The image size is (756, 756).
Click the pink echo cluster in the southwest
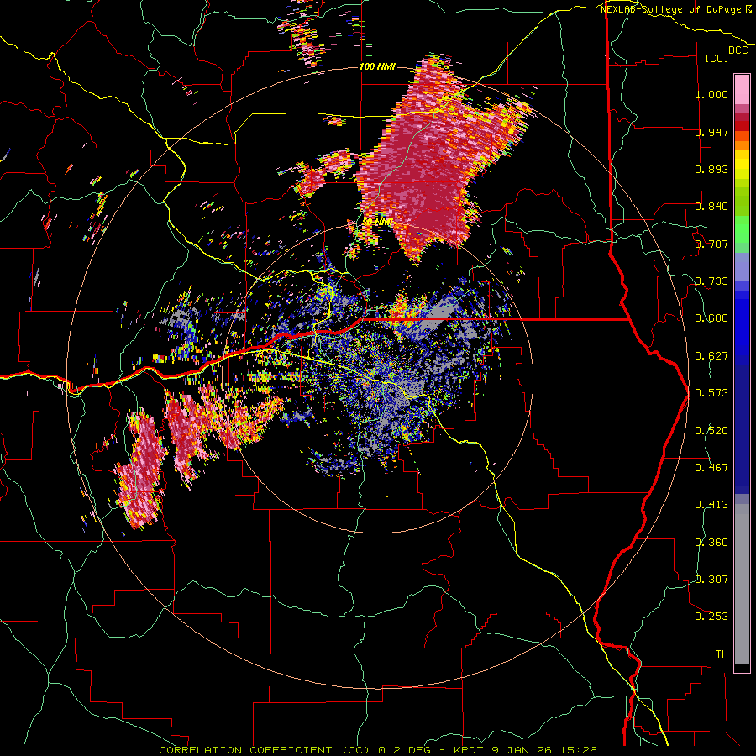click(x=141, y=472)
